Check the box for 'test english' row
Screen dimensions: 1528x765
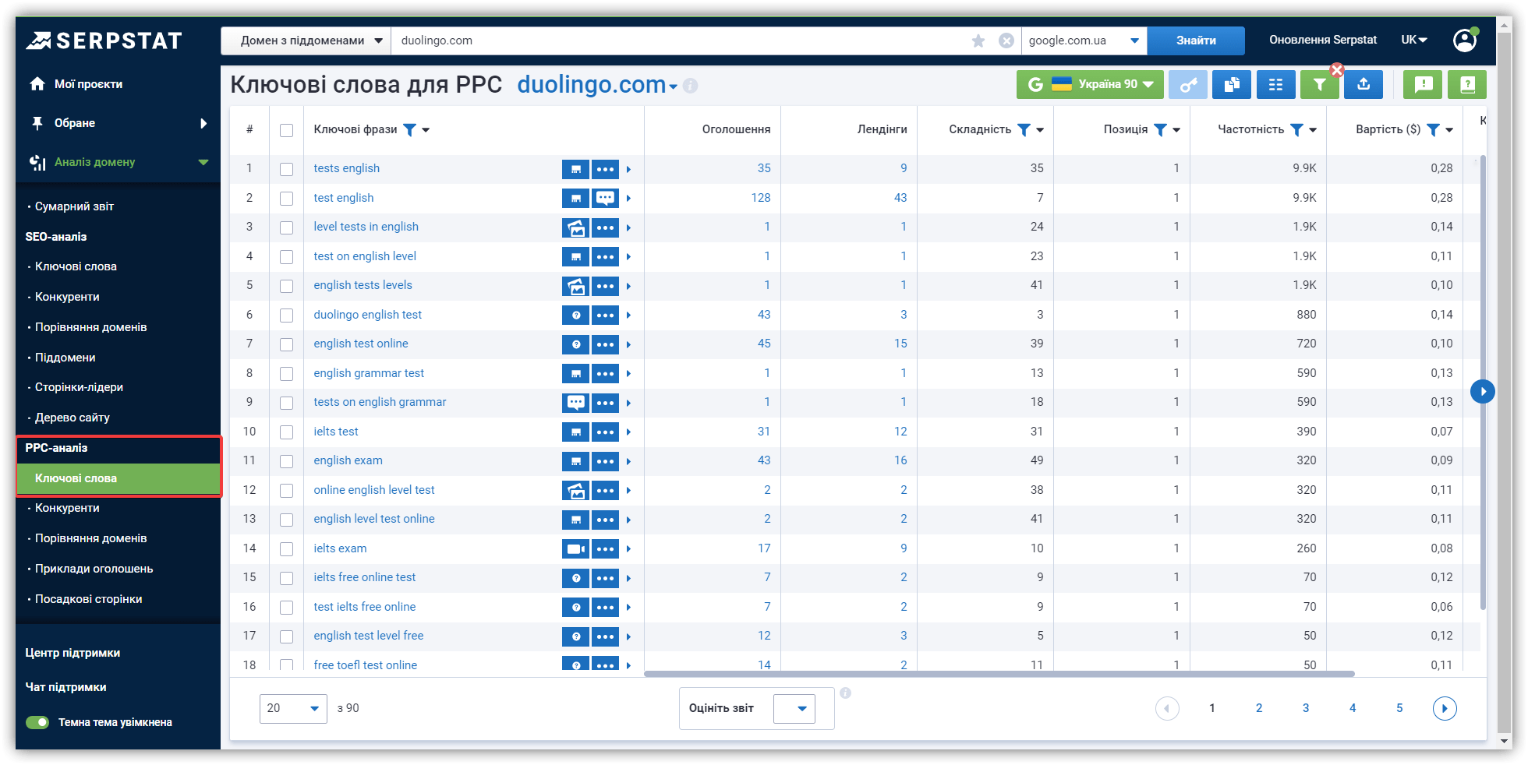(287, 198)
